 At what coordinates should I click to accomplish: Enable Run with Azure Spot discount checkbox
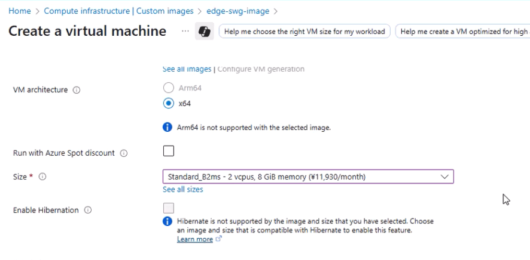coord(169,151)
